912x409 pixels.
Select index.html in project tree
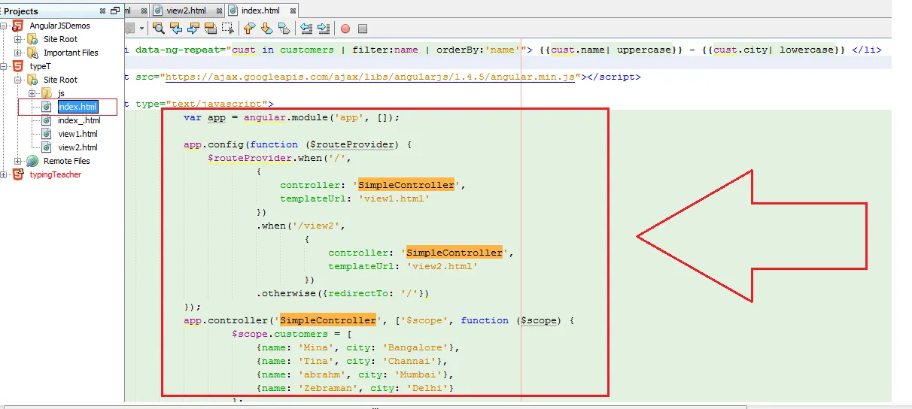coord(78,107)
